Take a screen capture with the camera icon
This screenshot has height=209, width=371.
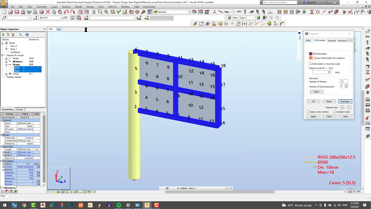click(41, 12)
